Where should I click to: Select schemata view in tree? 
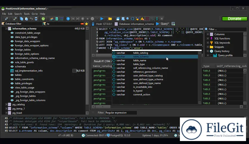[20, 66]
